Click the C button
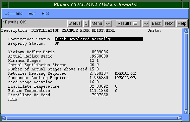This screenshot has height=122, width=190. coord(86,23)
